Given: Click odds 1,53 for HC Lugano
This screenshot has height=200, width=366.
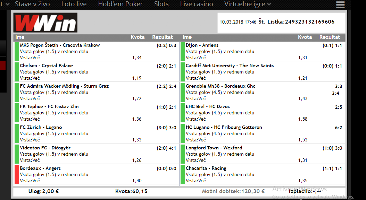Looking at the screenshot, I should (303, 140).
